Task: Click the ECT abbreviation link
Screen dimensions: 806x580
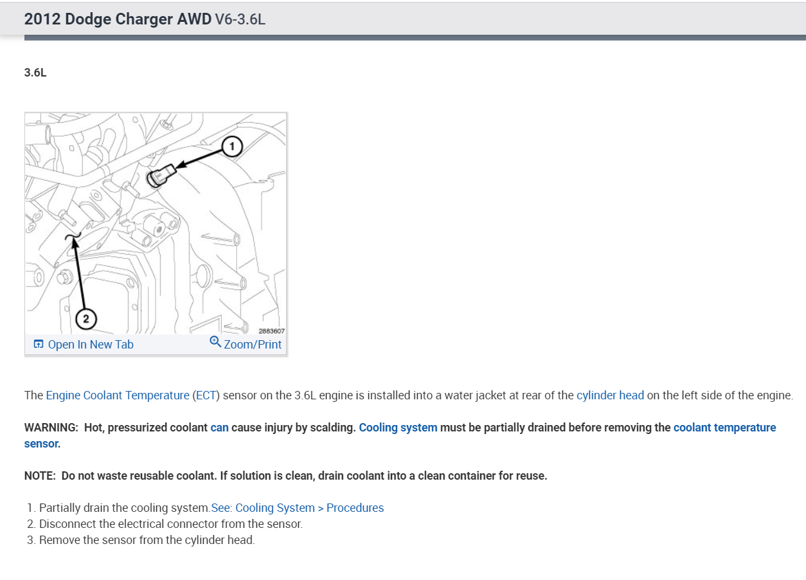Action: [x=206, y=395]
